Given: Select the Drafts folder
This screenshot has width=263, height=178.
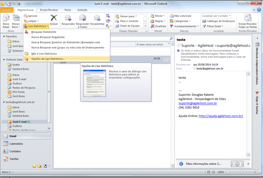Looking at the screenshot, I should (x=16, y=65).
